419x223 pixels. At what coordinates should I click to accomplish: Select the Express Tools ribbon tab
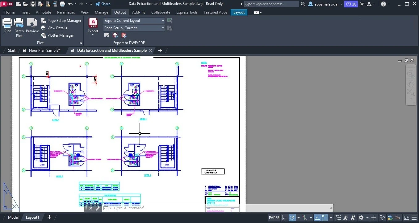click(x=187, y=12)
